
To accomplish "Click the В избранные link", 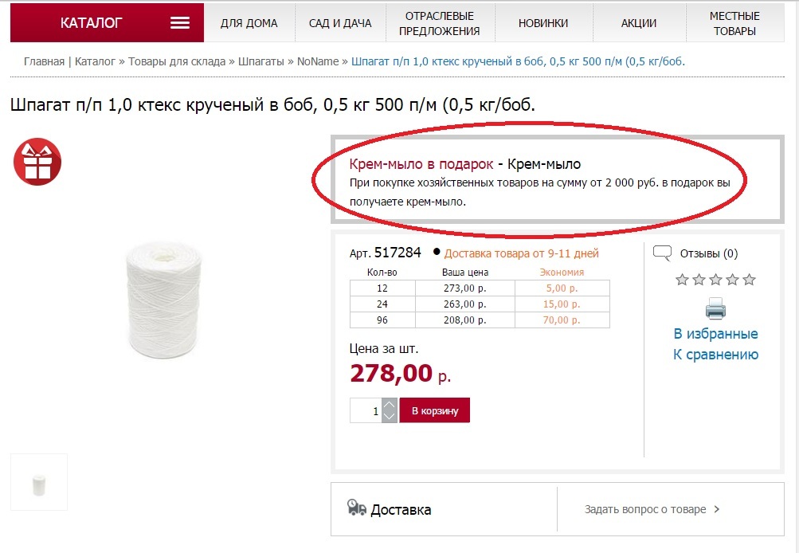I will 715,334.
